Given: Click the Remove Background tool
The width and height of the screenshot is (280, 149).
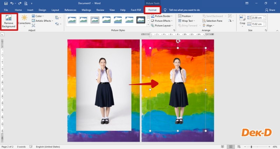Looking at the screenshot, I should 9,21.
